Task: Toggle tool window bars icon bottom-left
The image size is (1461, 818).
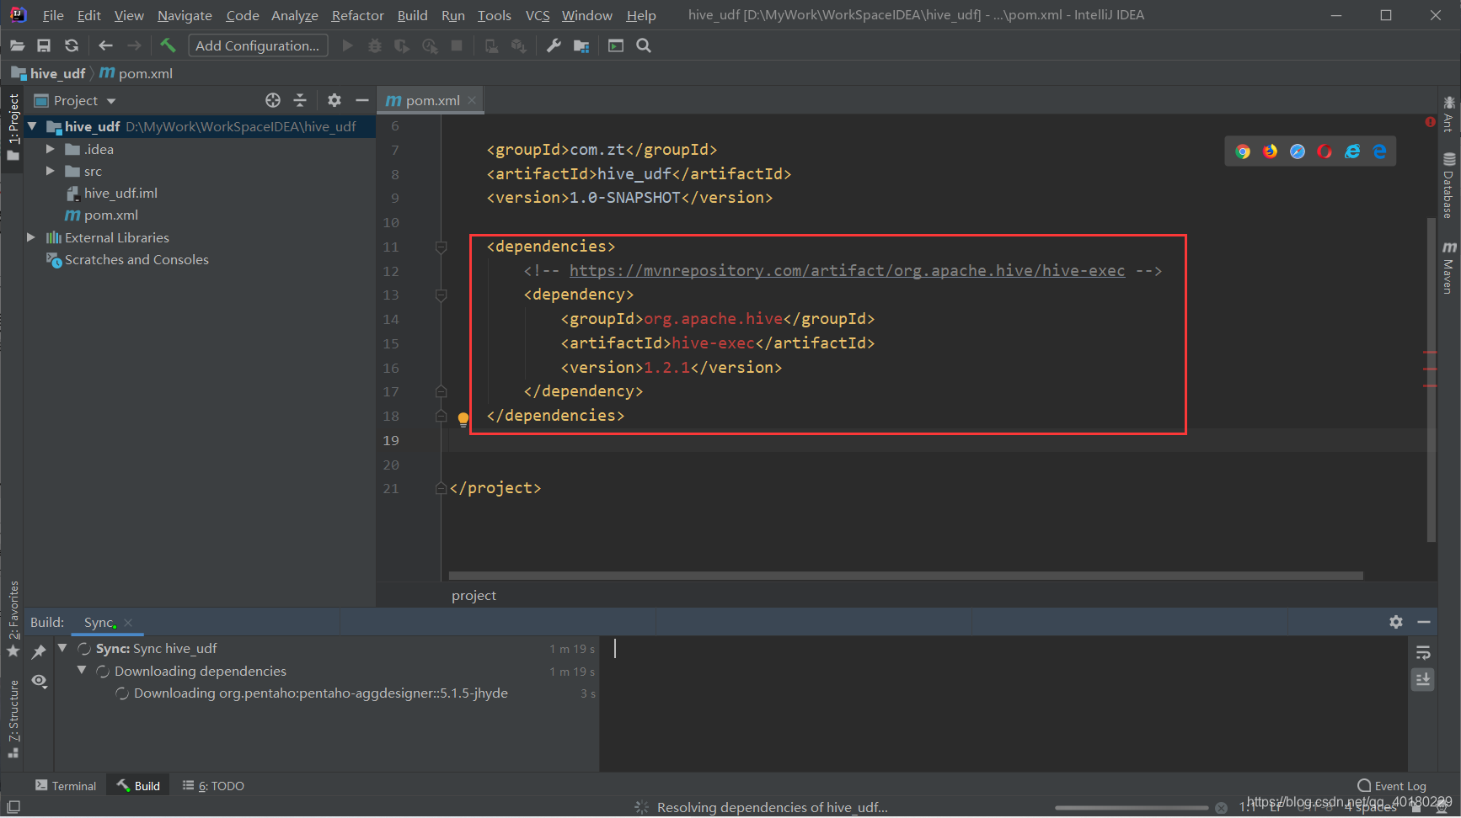Action: tap(13, 807)
